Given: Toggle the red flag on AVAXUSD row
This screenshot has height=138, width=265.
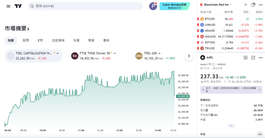Looking at the screenshot, I should (198, 37).
